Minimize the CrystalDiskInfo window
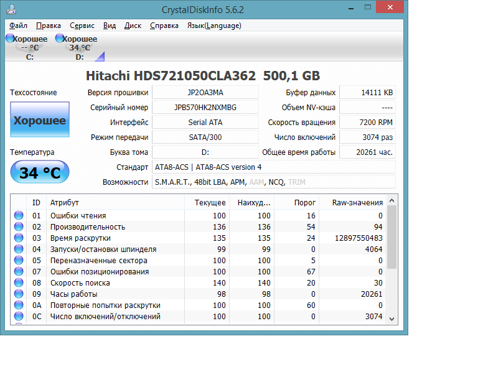Image resolution: width=478 pixels, height=382 pixels. click(351, 8)
